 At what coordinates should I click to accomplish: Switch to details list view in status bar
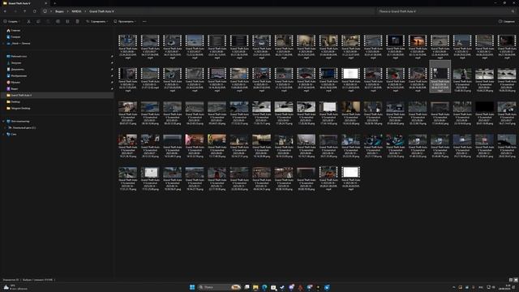pyautogui.click(x=510, y=280)
